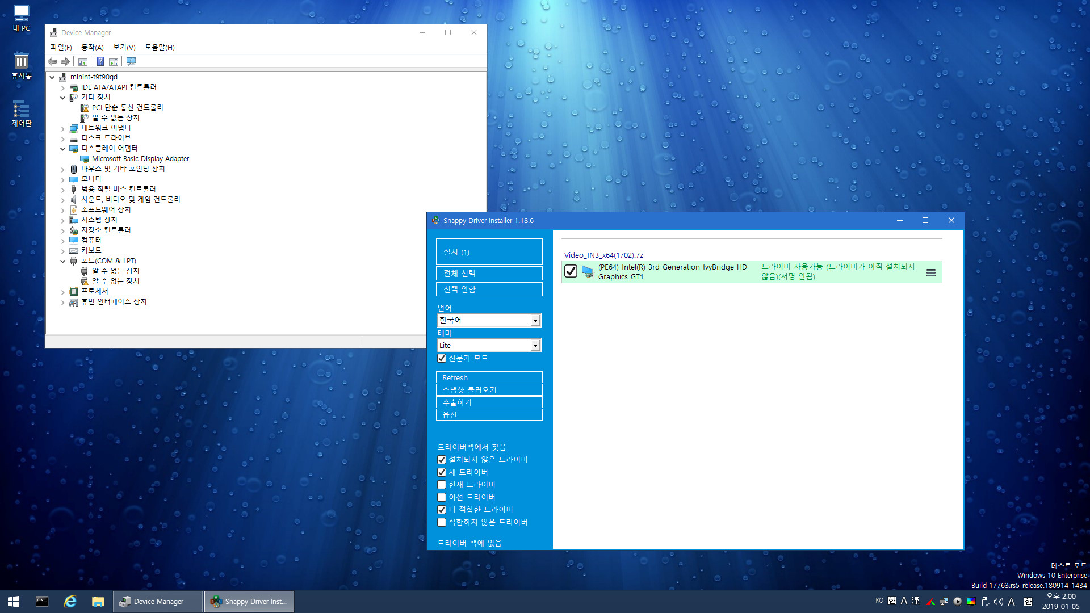Go back using Device Manager's back arrow

(x=52, y=61)
